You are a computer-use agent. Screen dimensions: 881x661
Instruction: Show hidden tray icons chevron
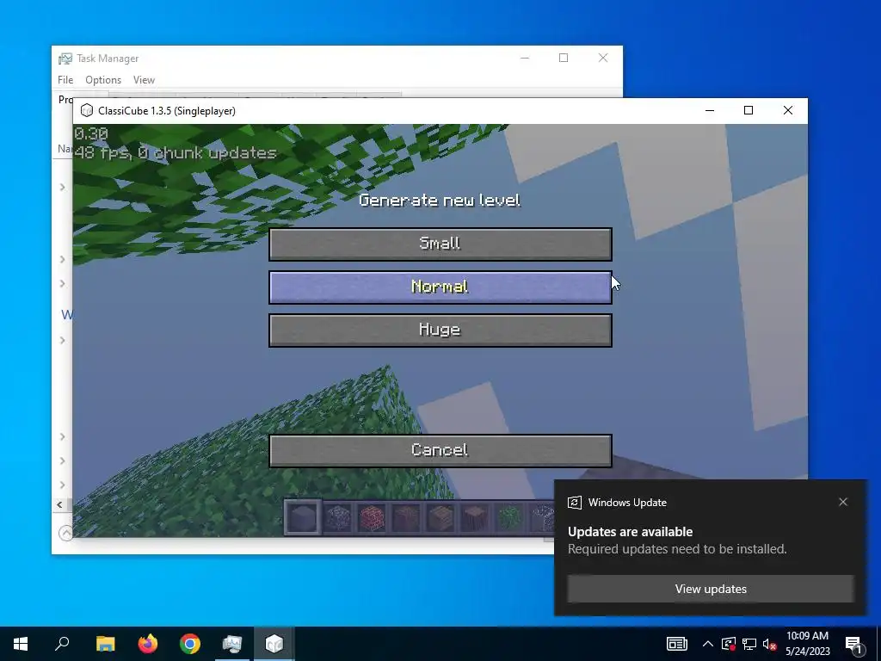coord(708,644)
